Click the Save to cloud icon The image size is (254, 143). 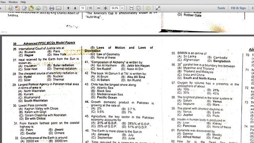(x=38, y=8)
